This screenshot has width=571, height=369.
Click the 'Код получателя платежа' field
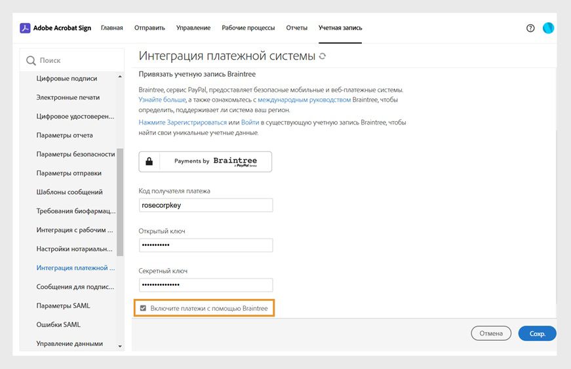206,205
